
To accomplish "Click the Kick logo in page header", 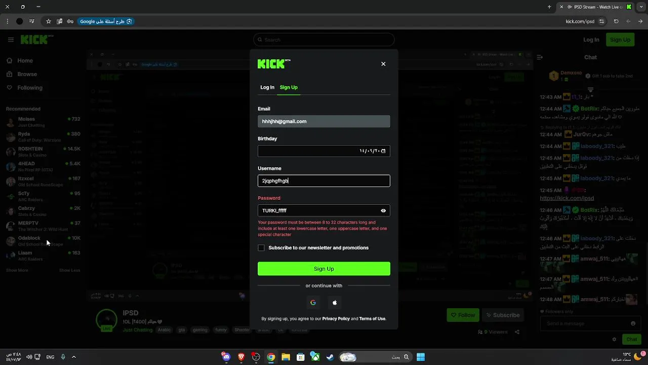I will [x=36, y=40].
